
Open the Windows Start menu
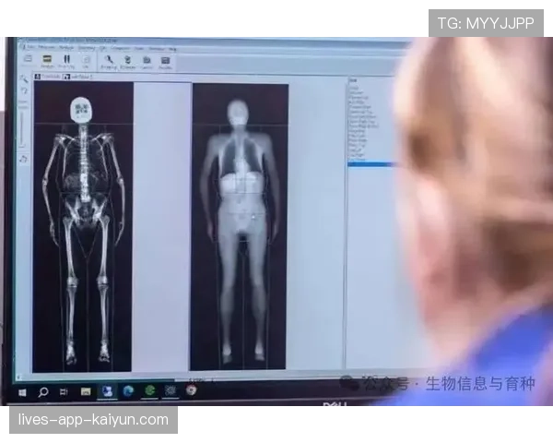[x=22, y=392]
